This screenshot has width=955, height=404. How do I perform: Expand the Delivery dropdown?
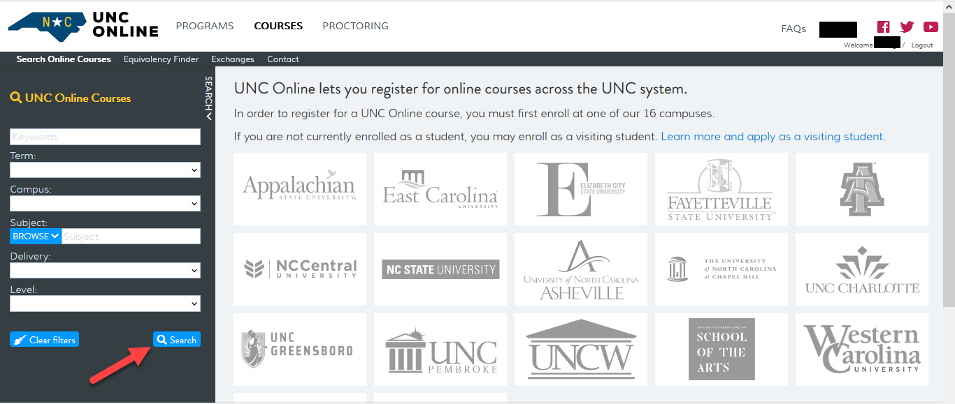click(x=105, y=270)
